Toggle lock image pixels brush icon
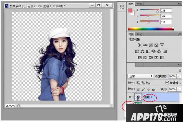Image resolution: width=183 pixels, height=122 pixels. pos(143,89)
